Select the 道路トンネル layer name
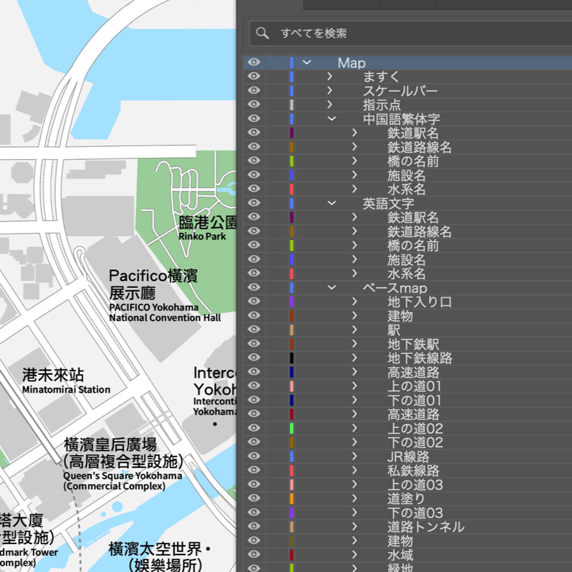572x572 pixels. (426, 527)
